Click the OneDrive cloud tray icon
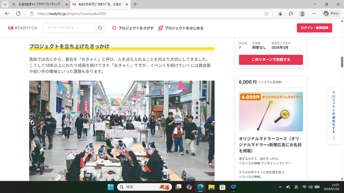 point(288,187)
